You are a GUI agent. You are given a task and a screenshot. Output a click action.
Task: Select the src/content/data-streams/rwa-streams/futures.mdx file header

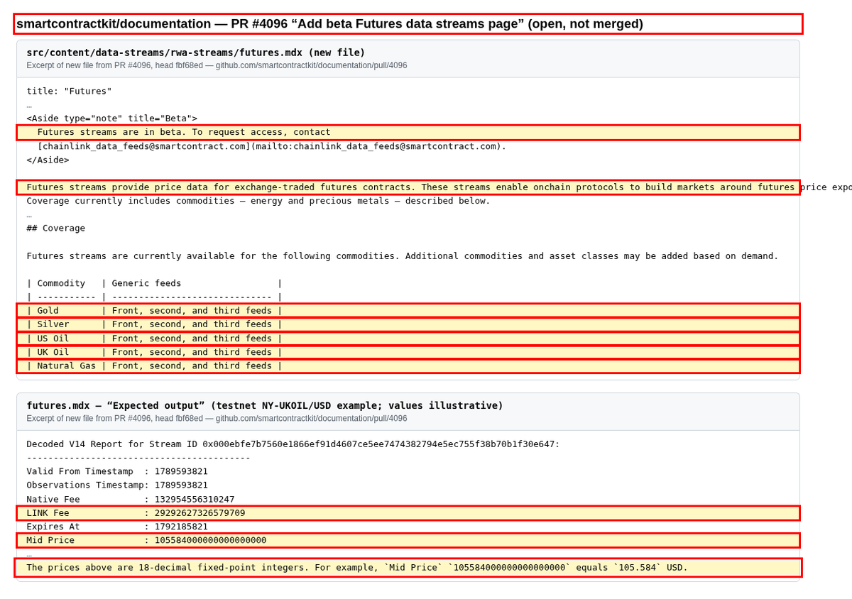(196, 53)
